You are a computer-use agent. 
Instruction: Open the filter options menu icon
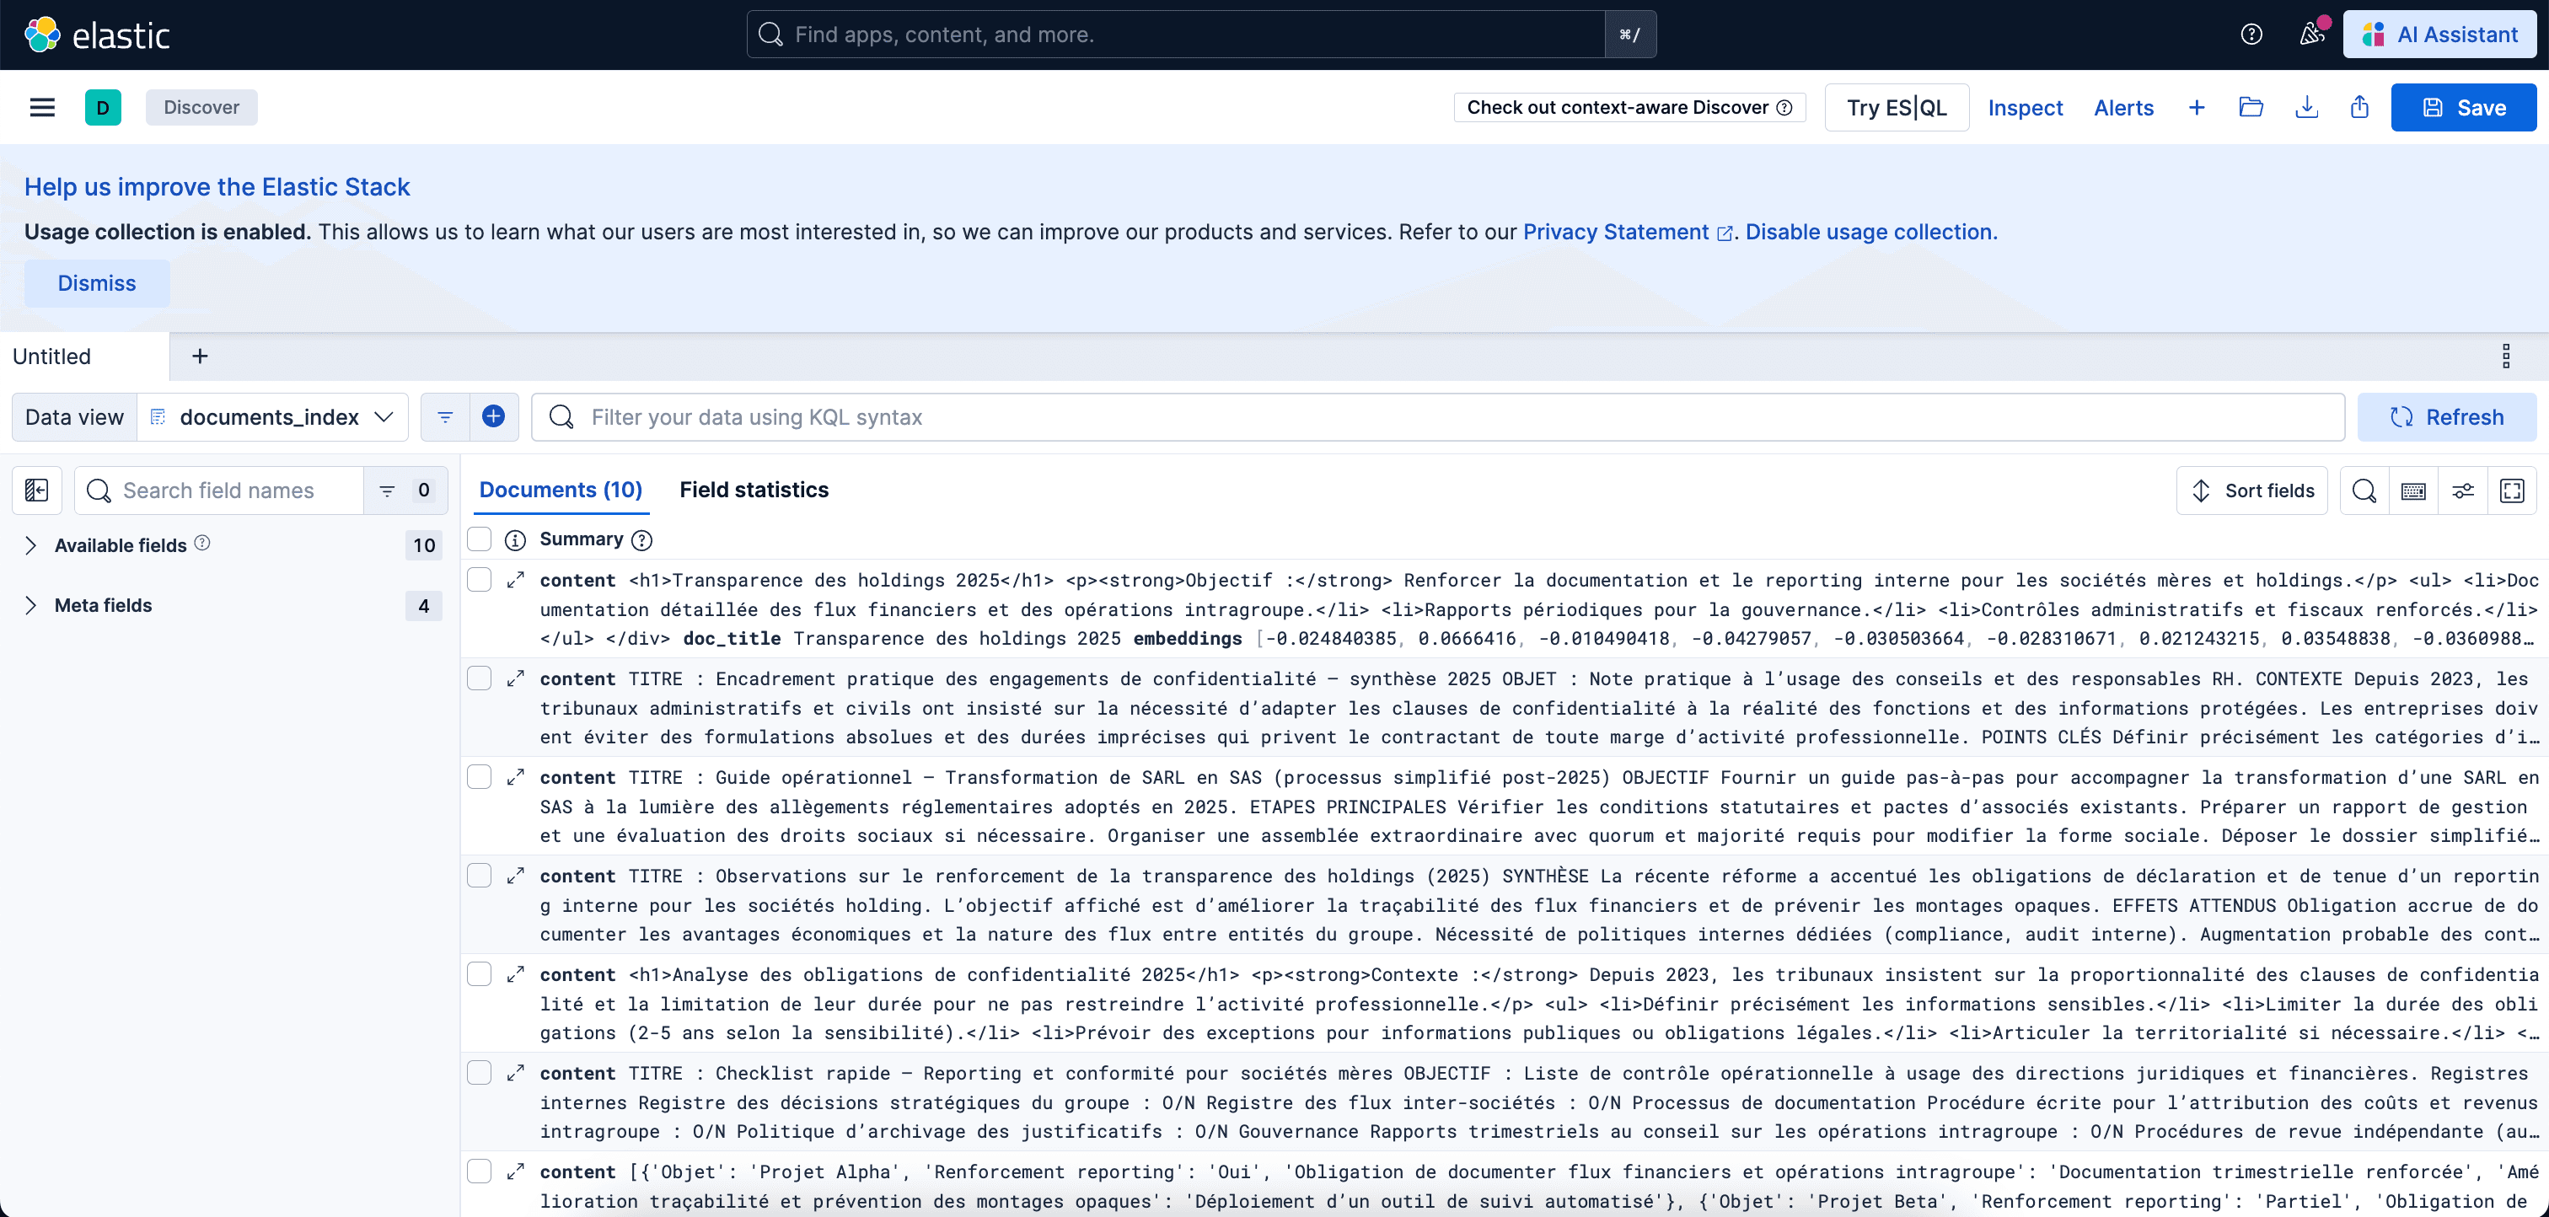point(445,417)
